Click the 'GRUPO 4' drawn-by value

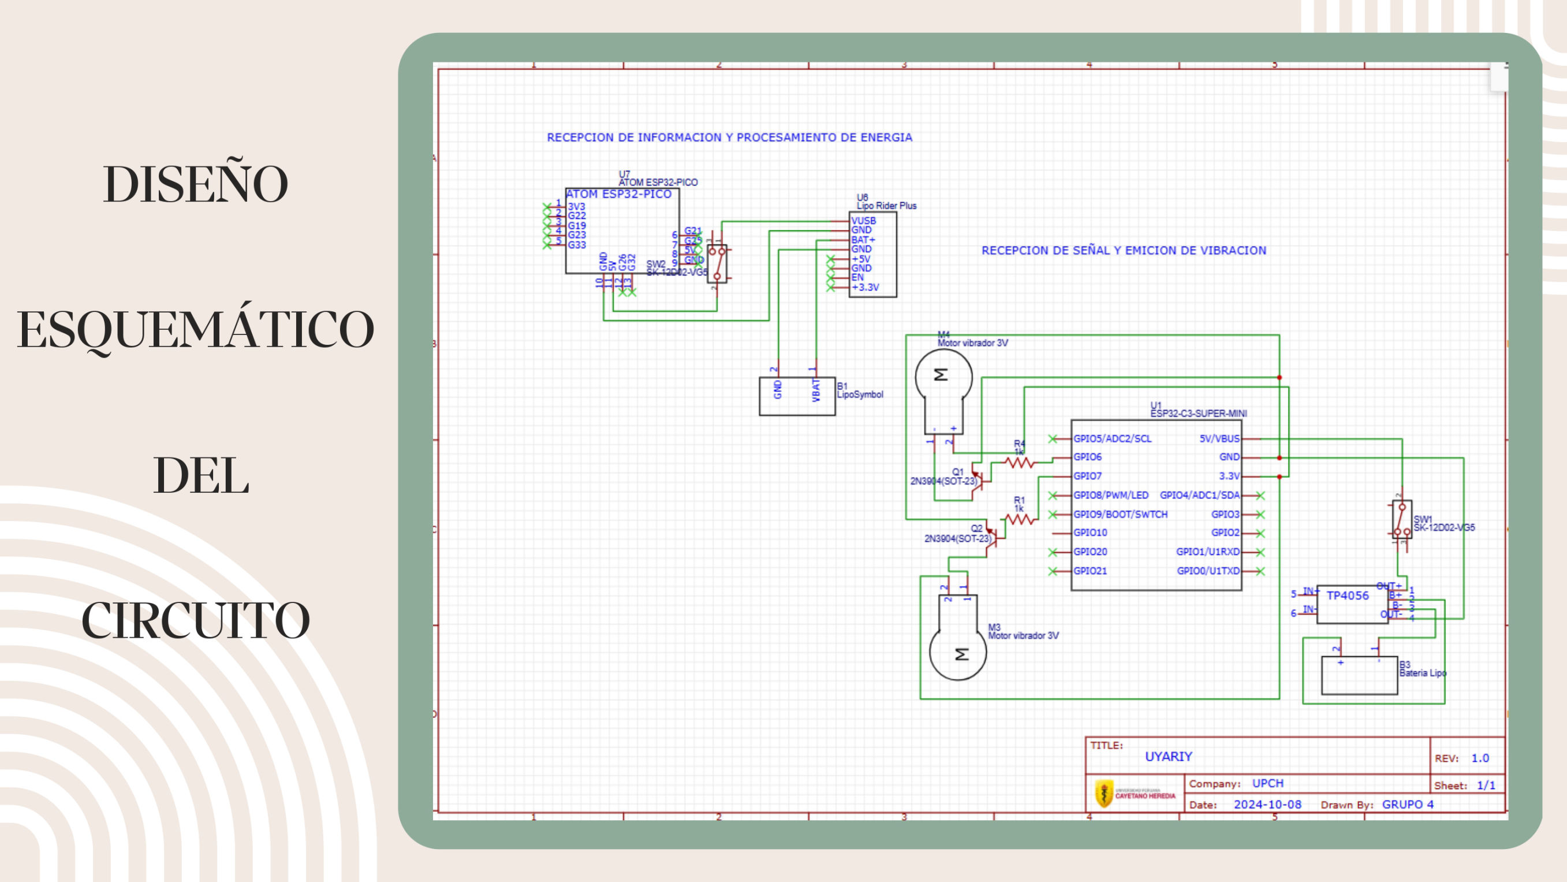click(x=1408, y=805)
